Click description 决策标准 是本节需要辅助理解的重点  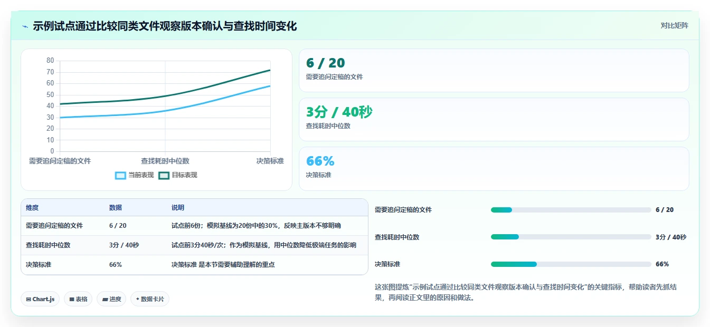pos(223,265)
